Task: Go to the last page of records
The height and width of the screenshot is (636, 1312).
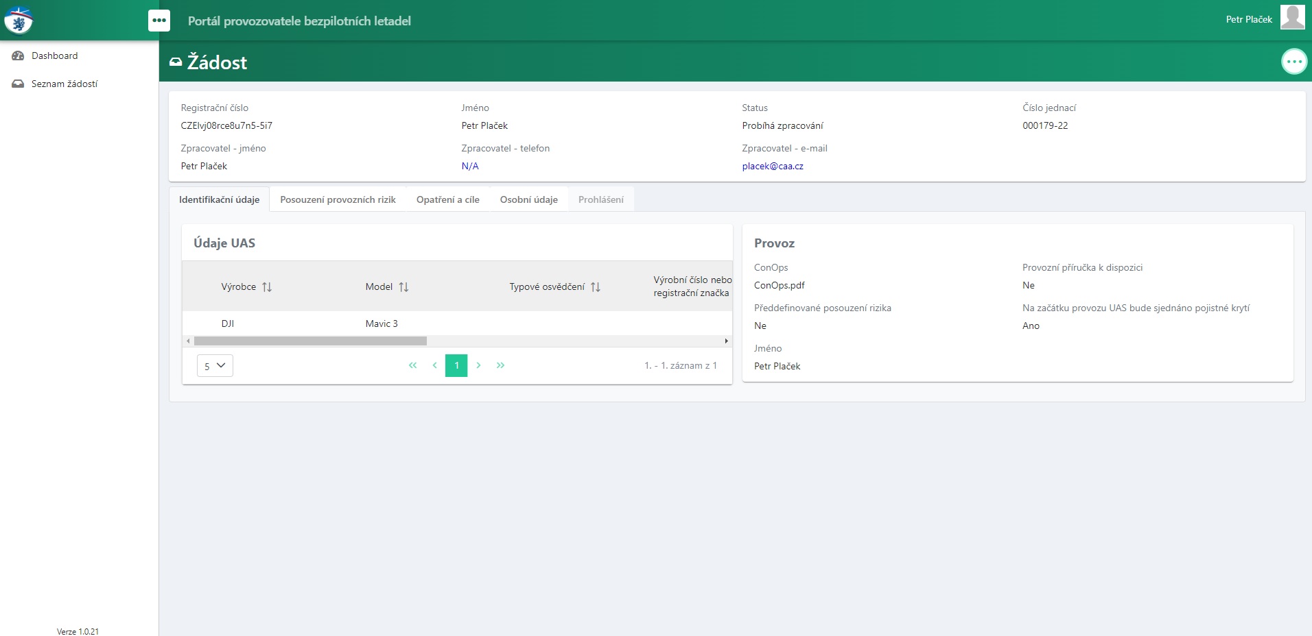Action: point(500,365)
